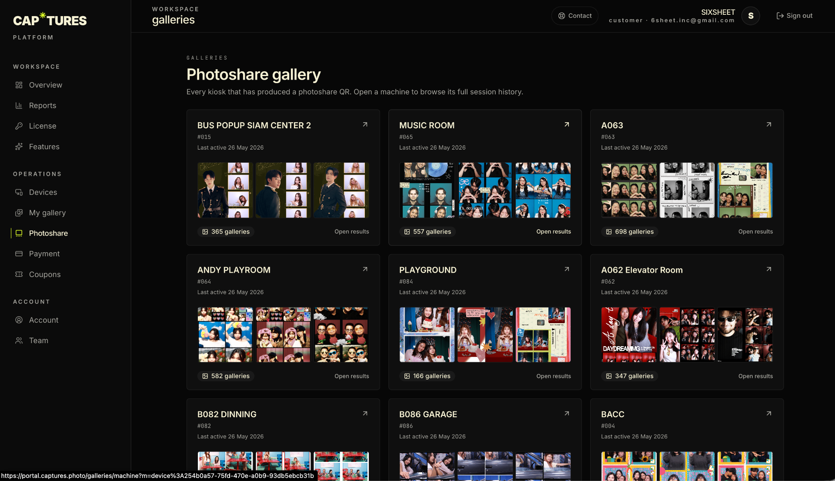Click the 698 galleries badge
835x481 pixels.
[x=630, y=232]
